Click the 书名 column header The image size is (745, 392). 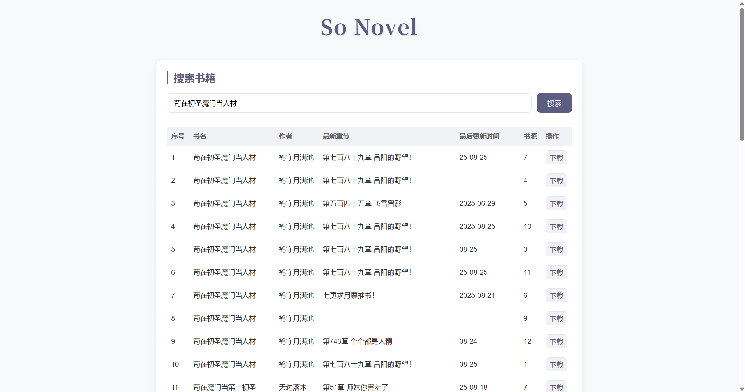[199, 136]
